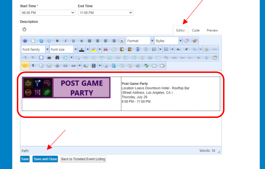Toggle bold formatting
The image size is (265, 169).
(x=57, y=41)
